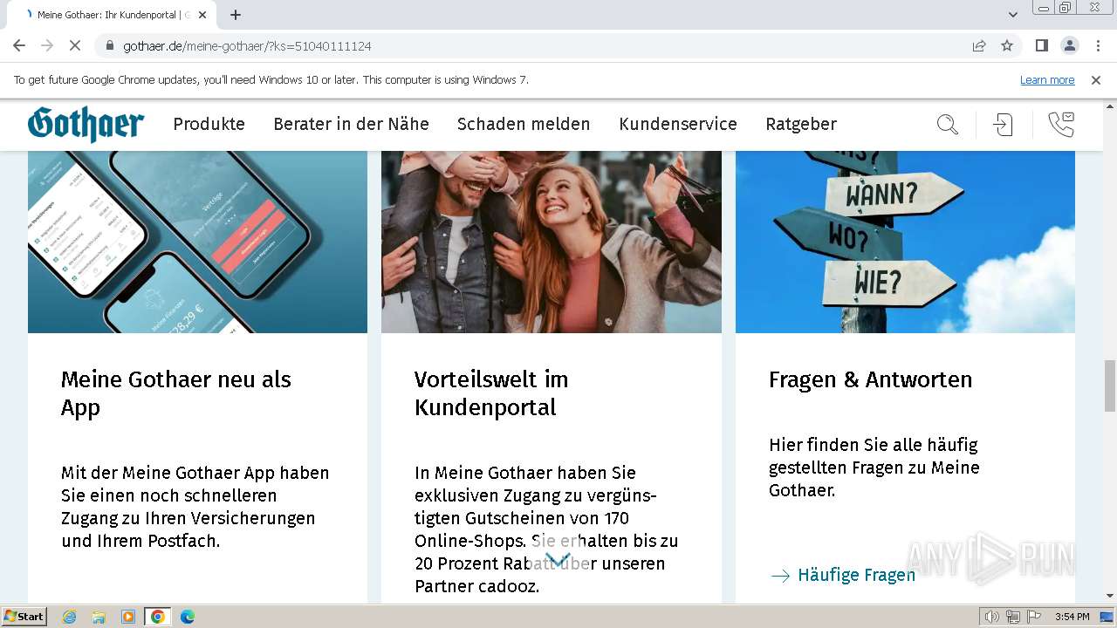Open Internet Explorer from taskbar
Image resolution: width=1117 pixels, height=628 pixels.
[70, 617]
